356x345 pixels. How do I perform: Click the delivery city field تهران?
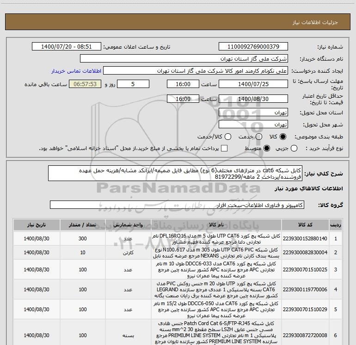click(x=253, y=125)
